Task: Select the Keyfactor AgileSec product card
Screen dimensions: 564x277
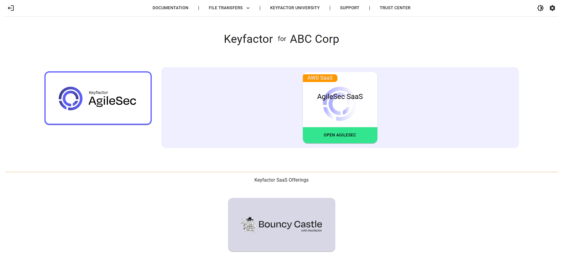Action: pos(98,98)
